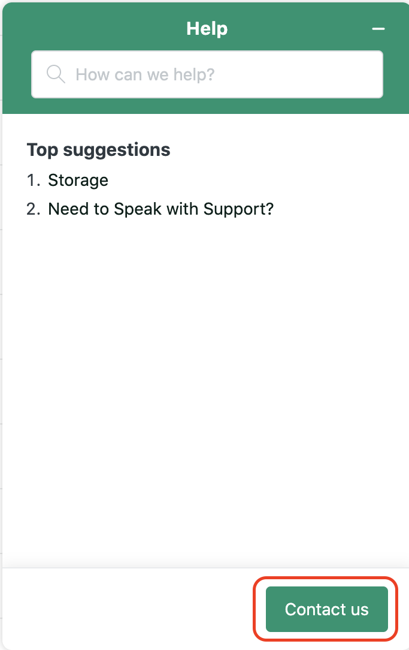Open the Storage suggestion article

[x=78, y=180]
